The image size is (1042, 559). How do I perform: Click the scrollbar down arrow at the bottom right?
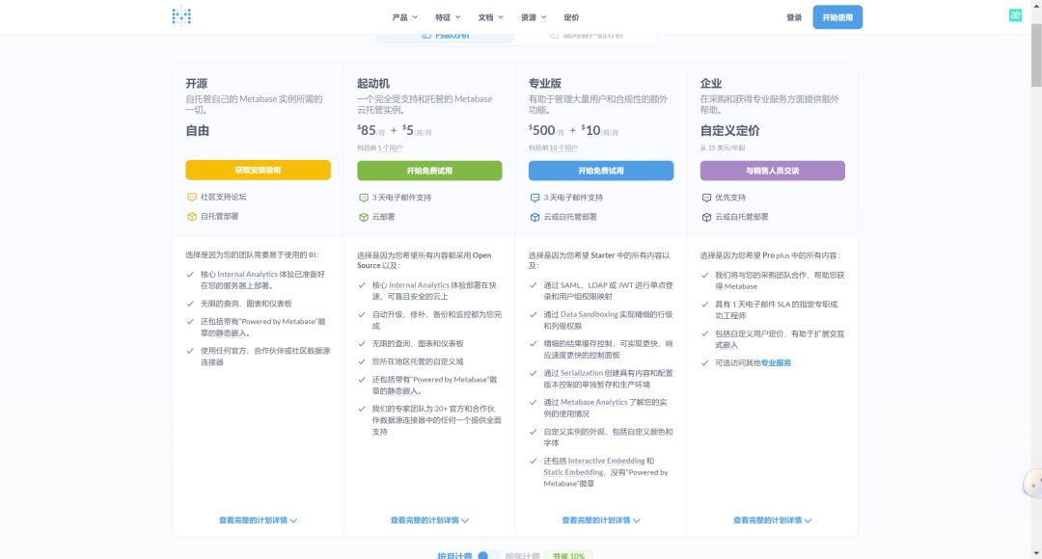tap(1036, 553)
